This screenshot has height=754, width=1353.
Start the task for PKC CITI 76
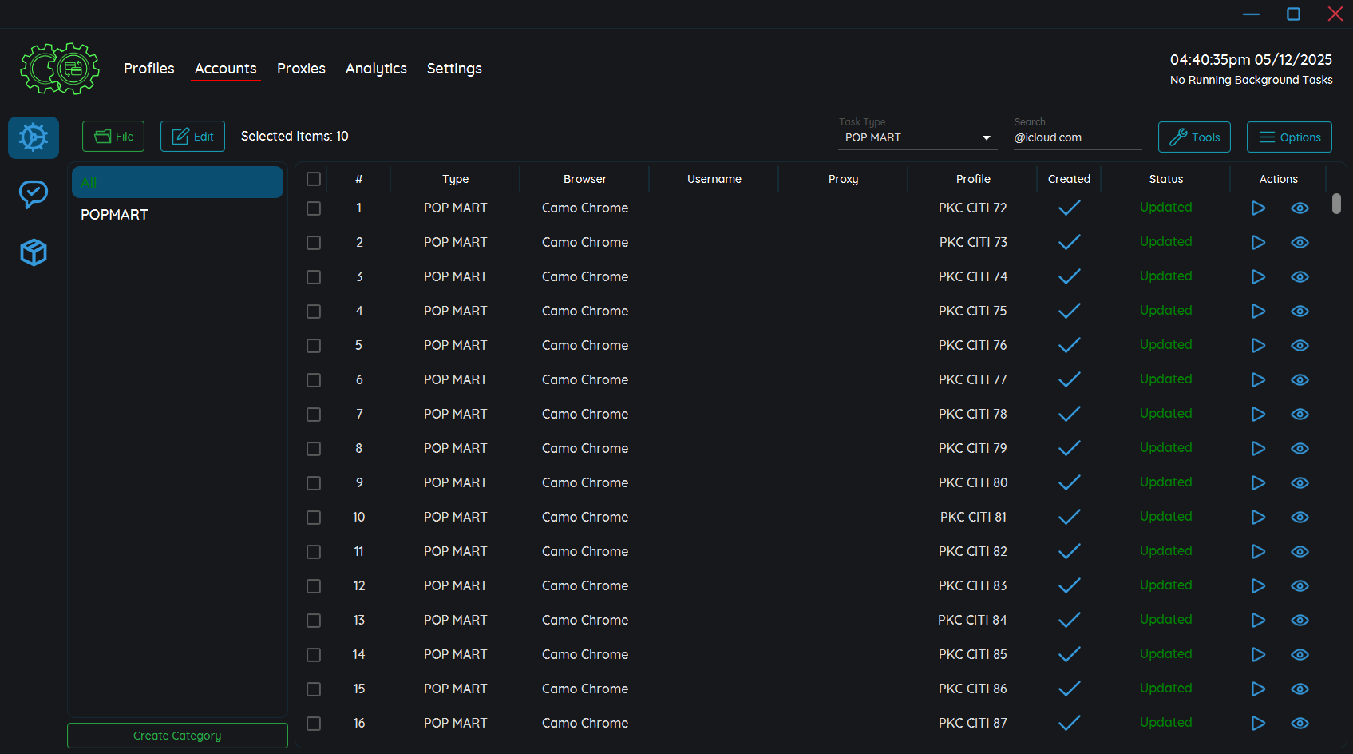tap(1258, 345)
